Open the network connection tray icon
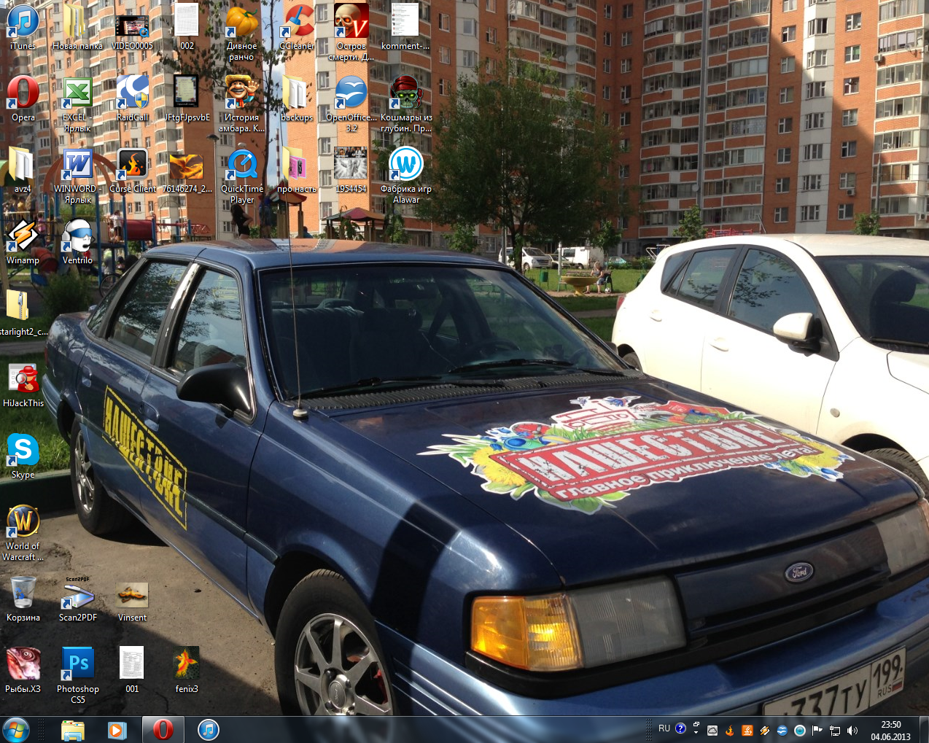Viewport: 929px width, 743px height. click(x=835, y=730)
